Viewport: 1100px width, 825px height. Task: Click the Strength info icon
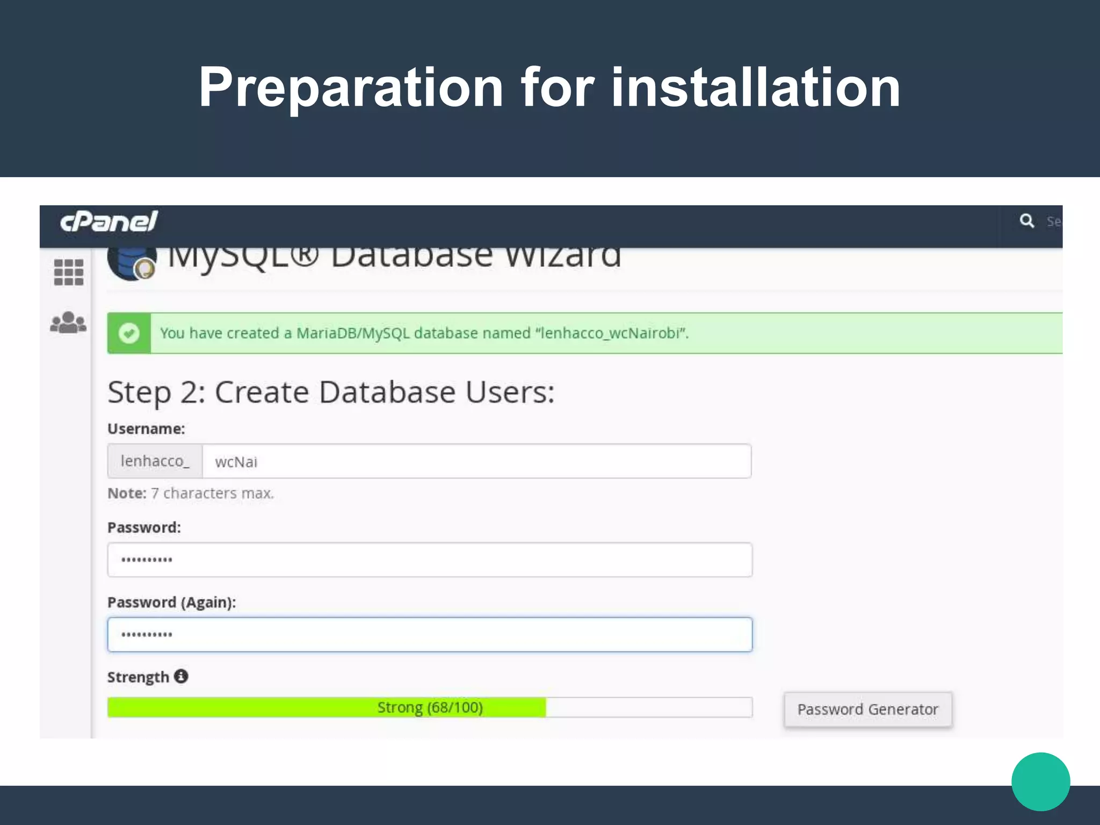pos(181,676)
